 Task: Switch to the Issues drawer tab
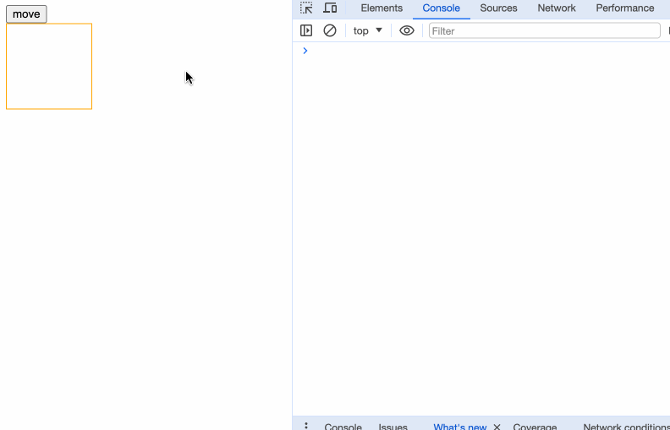[393, 427]
